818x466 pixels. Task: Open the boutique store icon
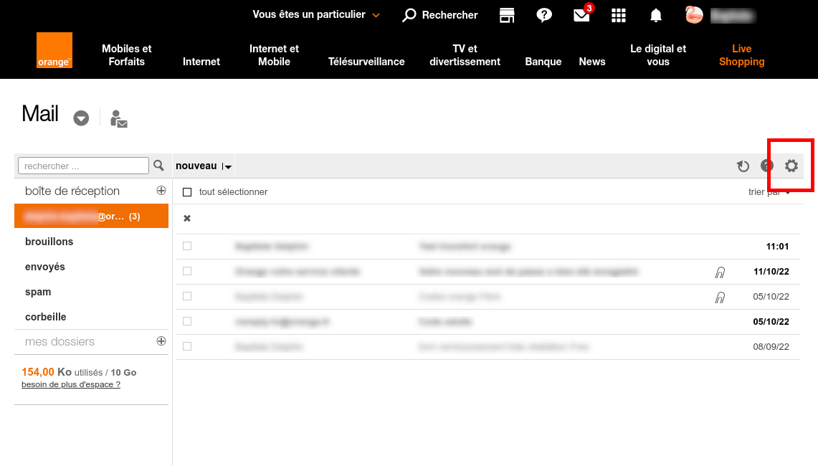pos(507,15)
